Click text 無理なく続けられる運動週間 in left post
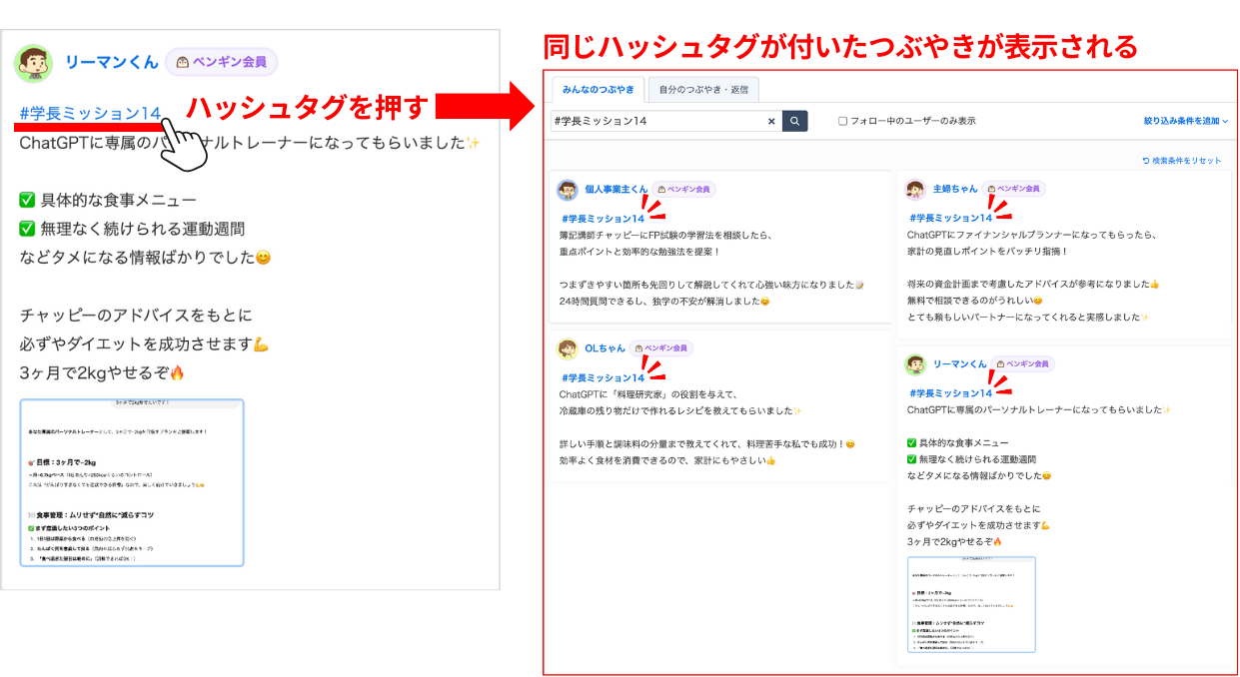Screen dimensions: 1240x677 coord(142,229)
